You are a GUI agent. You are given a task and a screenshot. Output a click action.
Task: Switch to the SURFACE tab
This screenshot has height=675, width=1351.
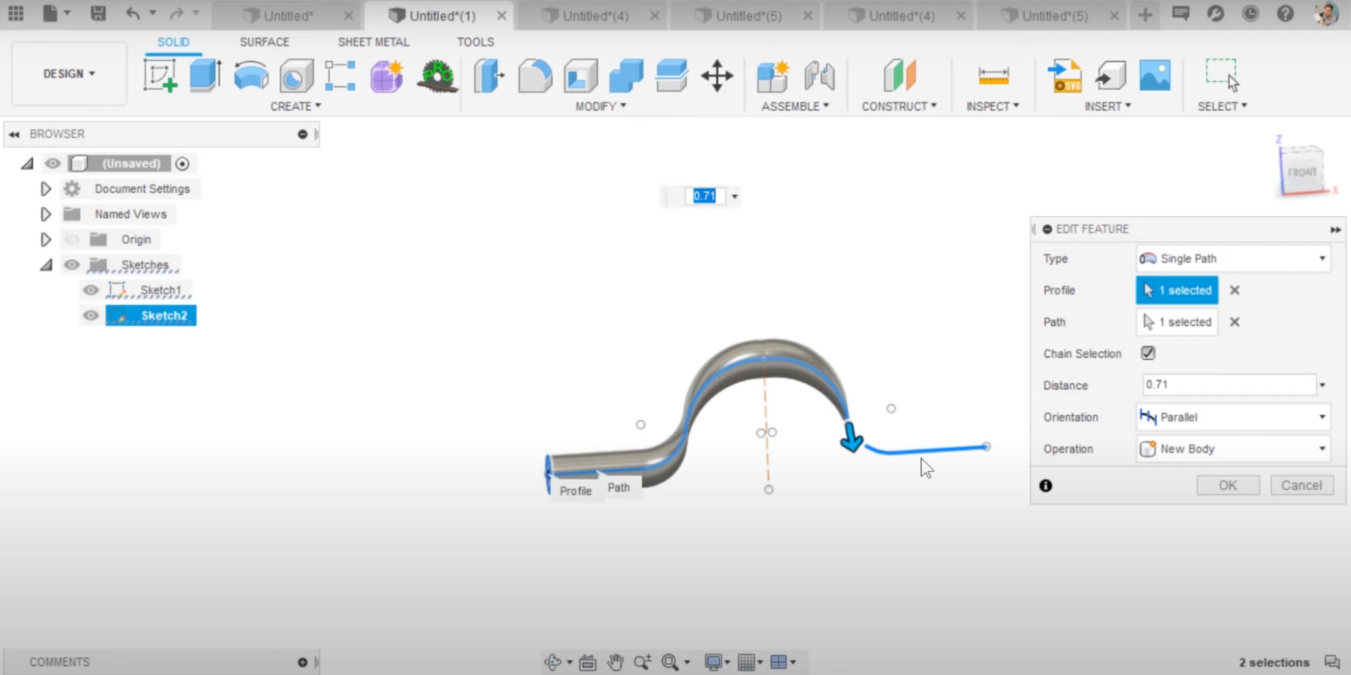coord(264,42)
